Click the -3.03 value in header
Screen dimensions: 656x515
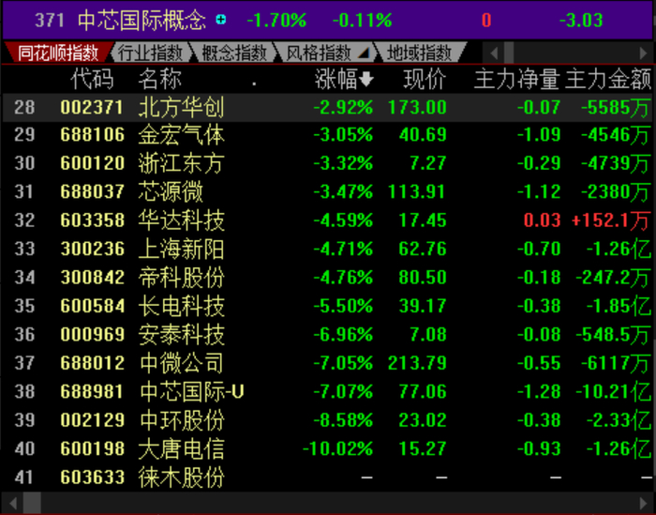(x=581, y=20)
